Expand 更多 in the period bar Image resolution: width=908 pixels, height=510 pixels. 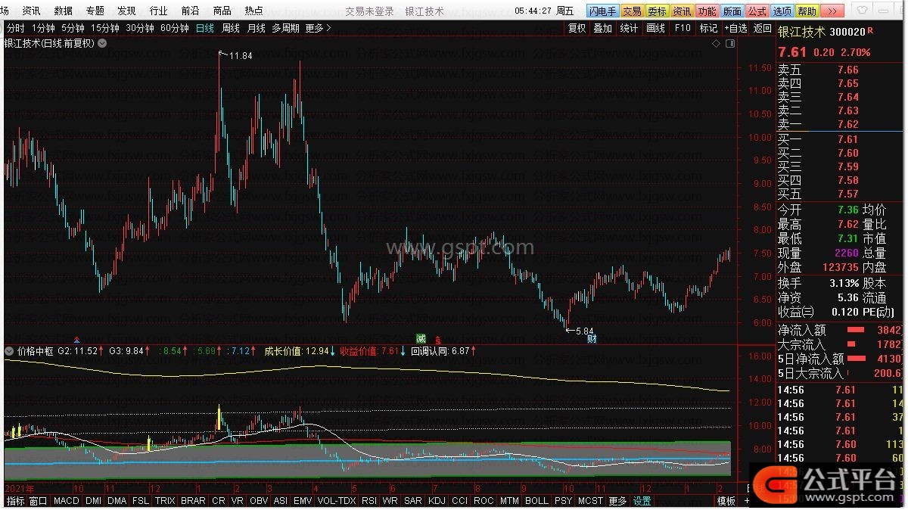pos(318,28)
